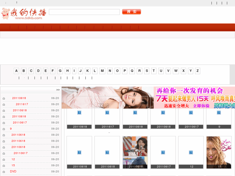This screenshot has height=176, width=235.
Task: Choose letter K in the index
Action: tap(88, 71)
